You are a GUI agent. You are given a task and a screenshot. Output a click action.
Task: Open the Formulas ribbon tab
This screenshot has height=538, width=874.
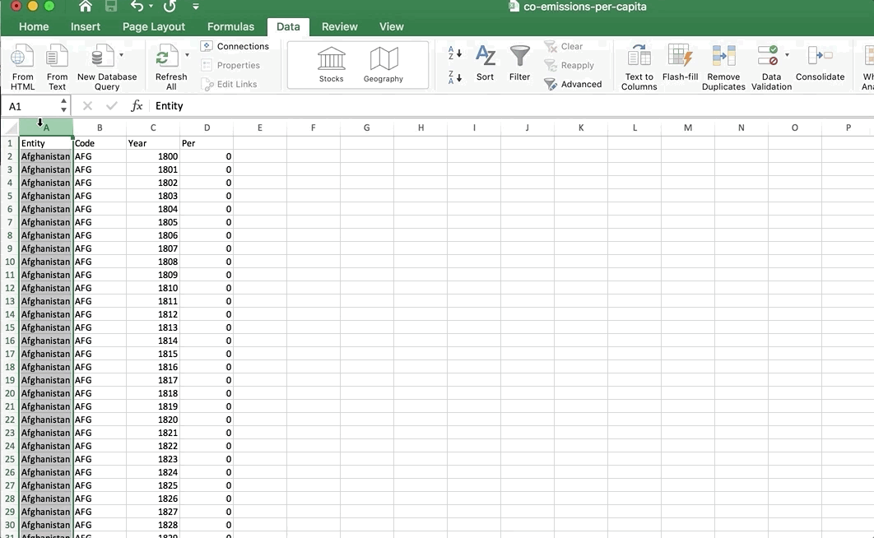[230, 26]
